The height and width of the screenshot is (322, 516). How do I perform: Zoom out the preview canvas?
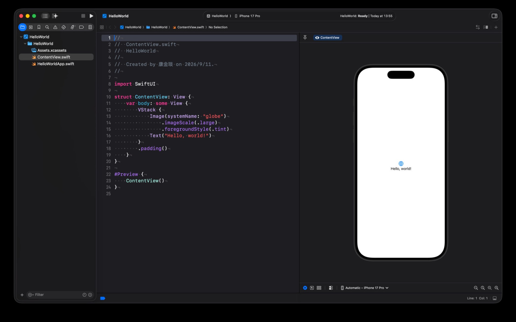coord(476,288)
